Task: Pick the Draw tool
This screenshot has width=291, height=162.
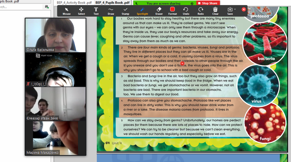Action: point(111,11)
